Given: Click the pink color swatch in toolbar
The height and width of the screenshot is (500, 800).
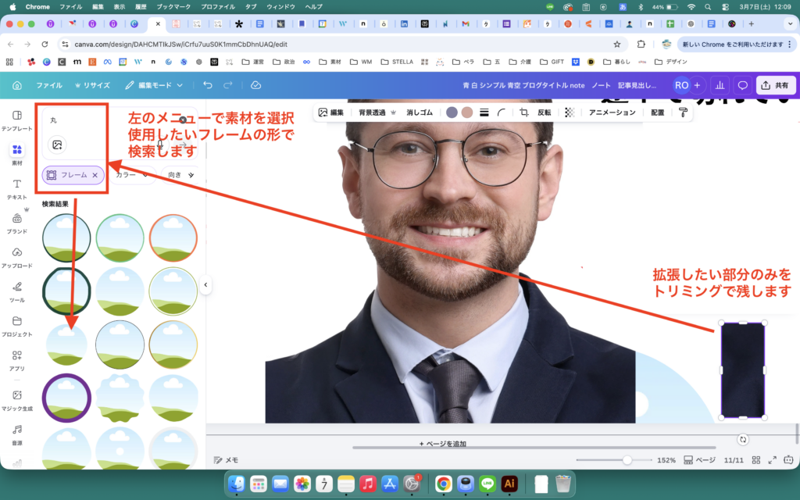Looking at the screenshot, I should point(466,112).
